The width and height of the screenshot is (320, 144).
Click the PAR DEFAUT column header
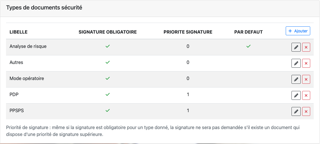(248, 32)
